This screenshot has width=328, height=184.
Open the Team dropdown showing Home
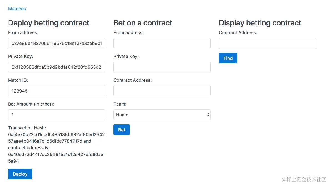click(162, 115)
